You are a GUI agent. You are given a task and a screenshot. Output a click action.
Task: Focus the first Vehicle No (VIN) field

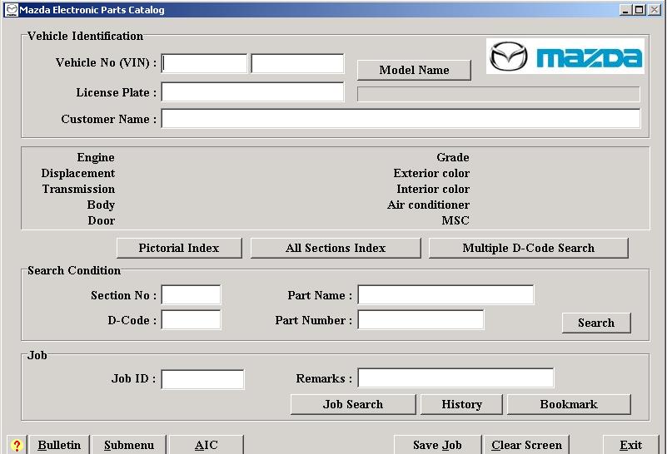(x=204, y=63)
